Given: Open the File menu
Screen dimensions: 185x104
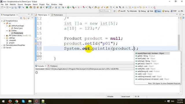Looking at the screenshot, I should coord(2,5).
